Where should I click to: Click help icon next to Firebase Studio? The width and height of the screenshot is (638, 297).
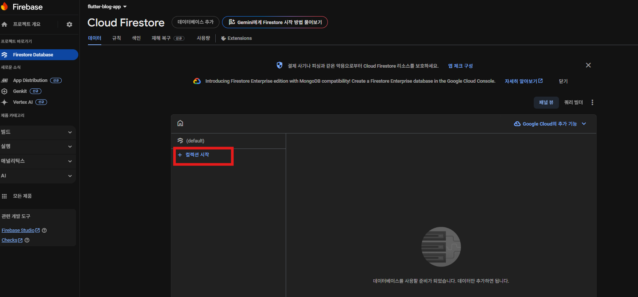44,230
